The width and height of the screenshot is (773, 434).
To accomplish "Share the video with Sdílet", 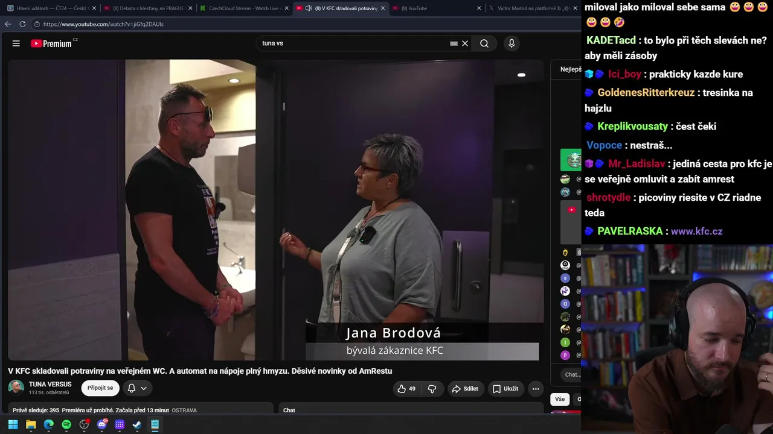I will click(465, 389).
